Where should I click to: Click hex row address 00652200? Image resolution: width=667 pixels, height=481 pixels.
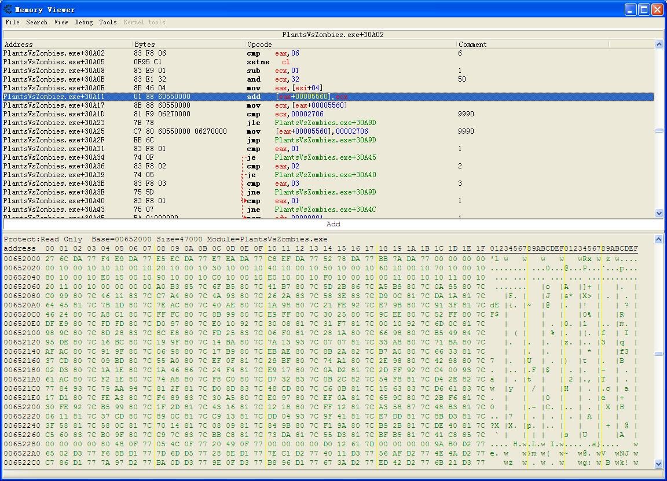pos(21,407)
